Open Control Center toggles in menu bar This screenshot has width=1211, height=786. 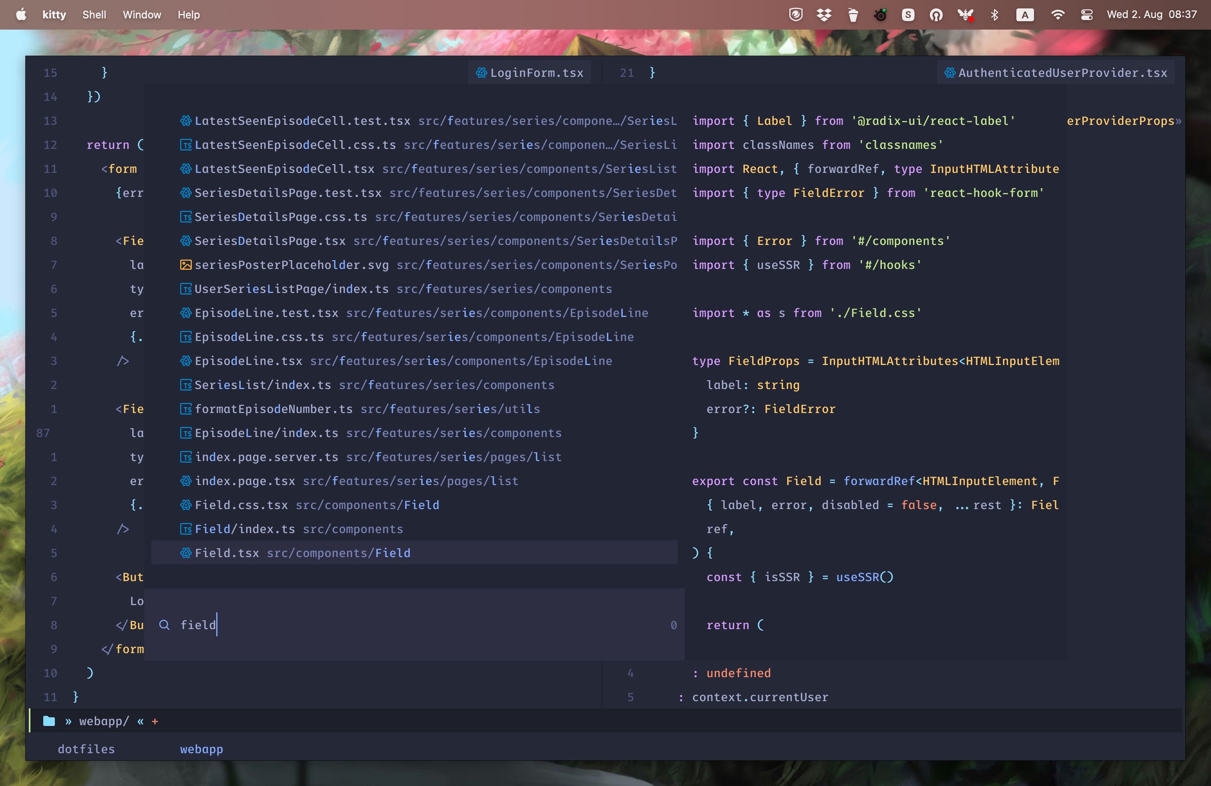click(x=1086, y=15)
